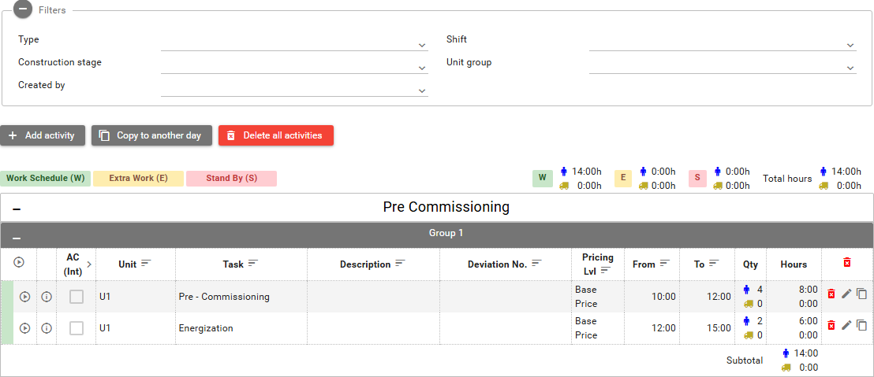Click Copy to another day button
This screenshot has height=377, width=874.
tap(151, 135)
